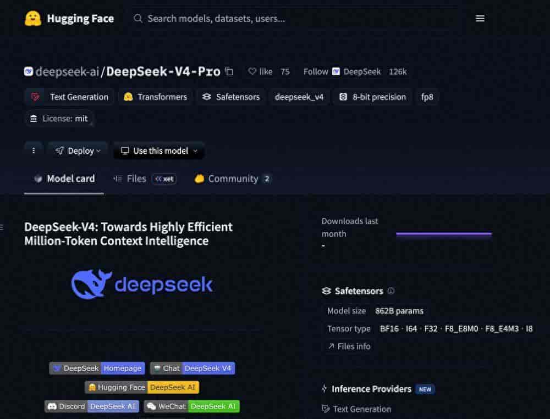
Task: Select the Transformers library tag
Action: tap(155, 97)
